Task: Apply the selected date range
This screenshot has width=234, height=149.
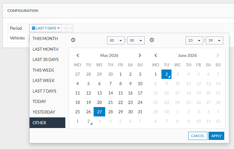Action: point(216,136)
